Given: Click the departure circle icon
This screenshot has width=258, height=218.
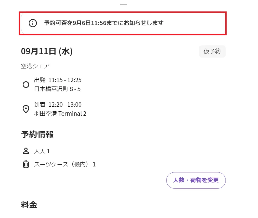Looking at the screenshot, I should tap(26, 85).
